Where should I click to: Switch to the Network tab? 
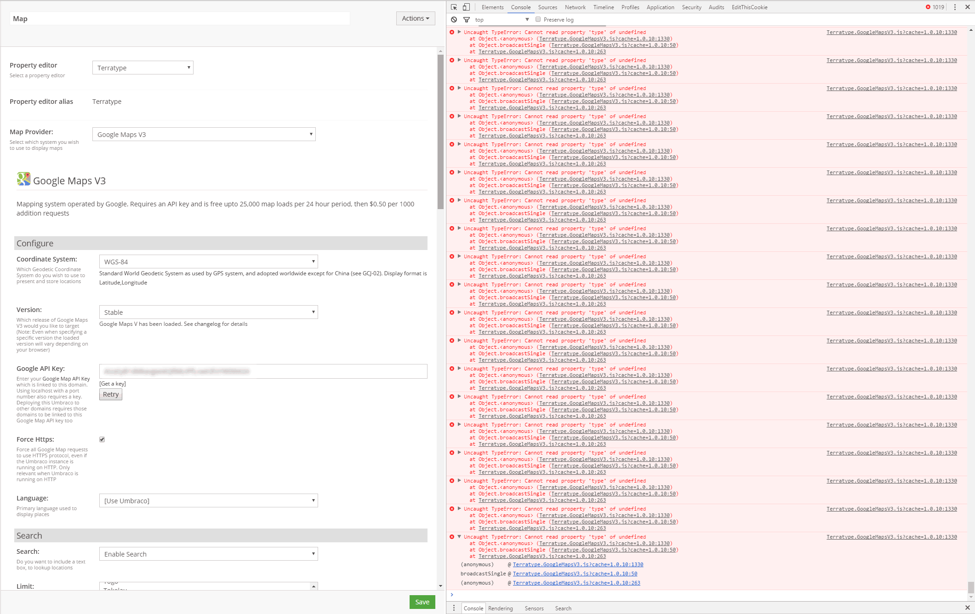pyautogui.click(x=575, y=7)
